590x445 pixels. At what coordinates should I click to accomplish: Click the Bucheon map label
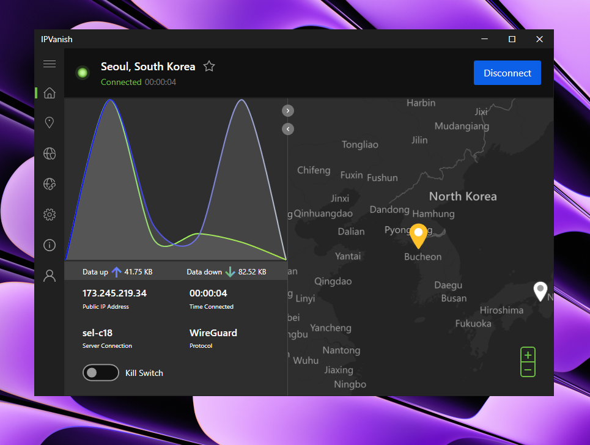tap(422, 257)
